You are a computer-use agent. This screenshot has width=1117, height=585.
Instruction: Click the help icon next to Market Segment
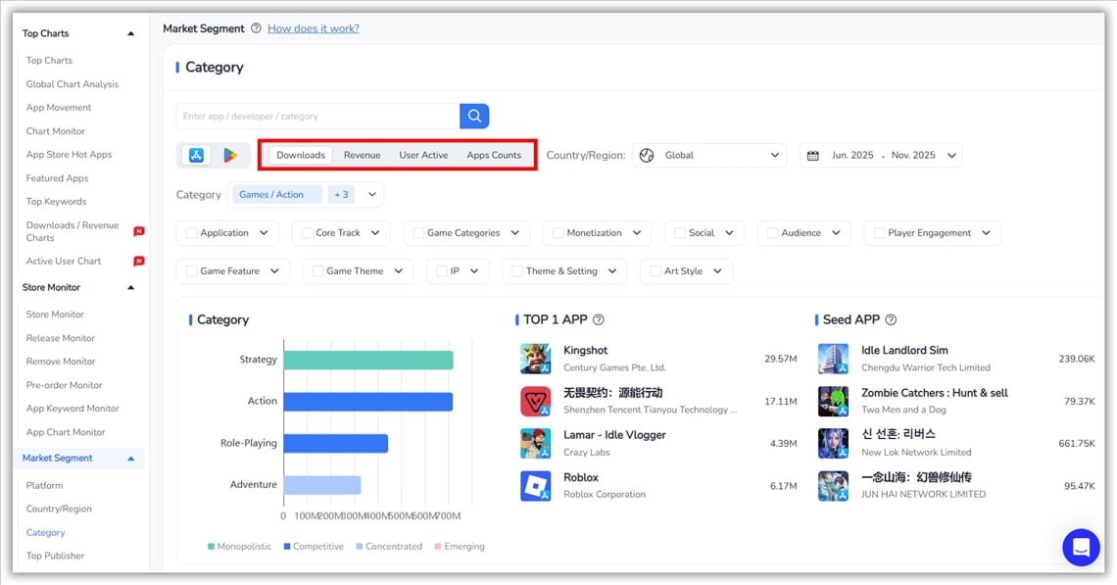256,28
